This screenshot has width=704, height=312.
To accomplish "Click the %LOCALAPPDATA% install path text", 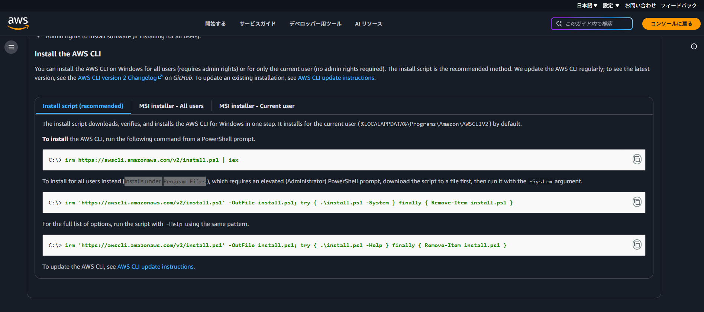I will click(424, 124).
